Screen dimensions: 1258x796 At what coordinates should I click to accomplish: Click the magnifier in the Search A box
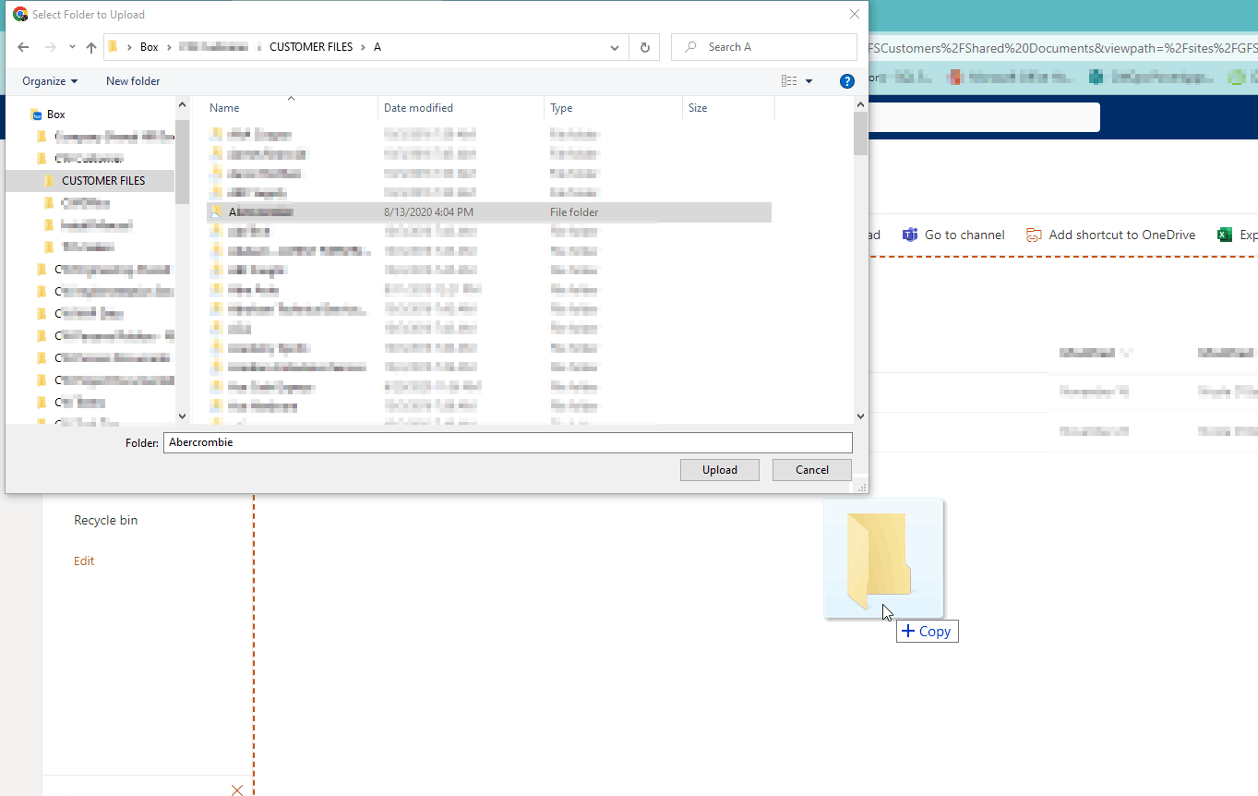point(690,46)
